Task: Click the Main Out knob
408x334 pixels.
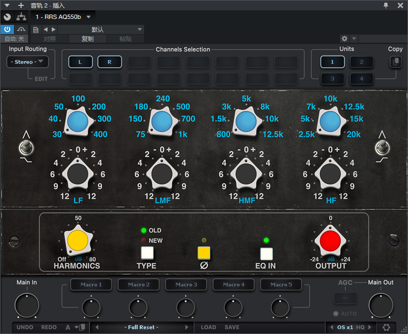Action: coord(380,305)
